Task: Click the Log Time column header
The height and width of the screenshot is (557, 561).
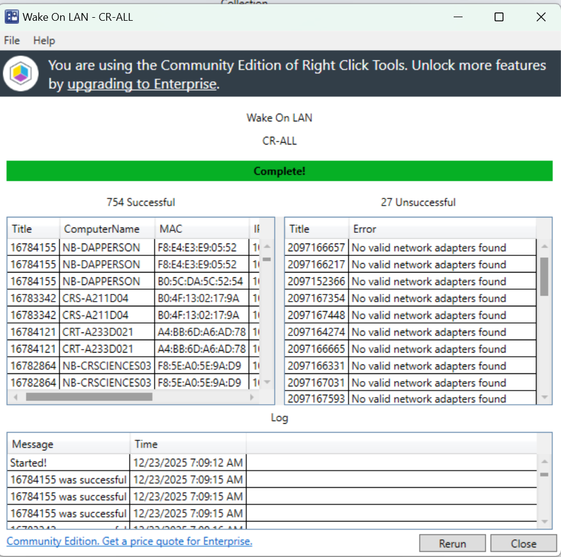Action: [146, 444]
